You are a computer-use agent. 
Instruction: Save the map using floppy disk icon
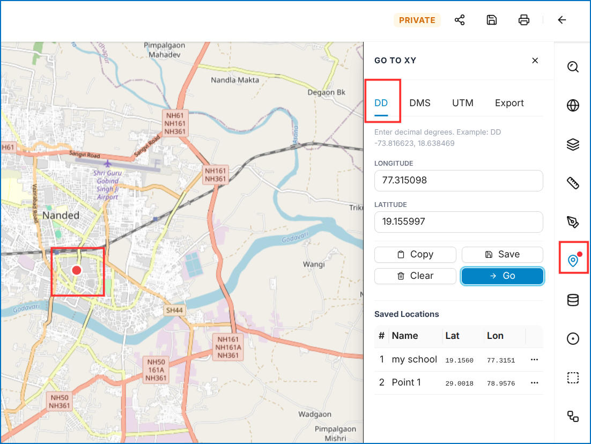491,20
